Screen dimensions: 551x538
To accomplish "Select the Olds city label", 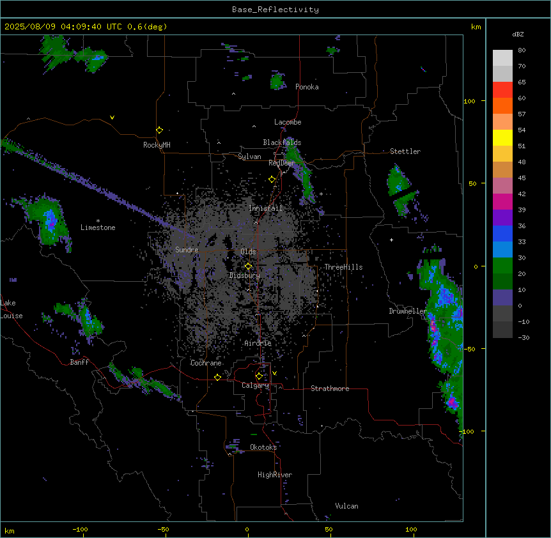I will (248, 252).
